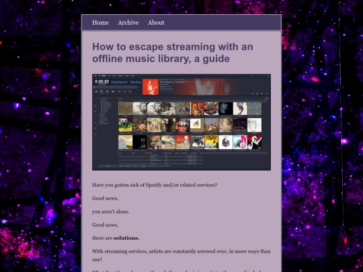The height and width of the screenshot is (272, 363).
Task: Open the Home page link
Action: click(x=100, y=23)
